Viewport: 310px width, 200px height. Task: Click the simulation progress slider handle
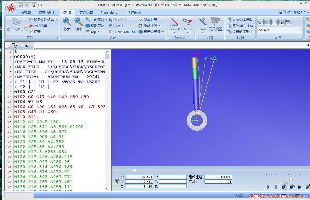click(x=134, y=170)
